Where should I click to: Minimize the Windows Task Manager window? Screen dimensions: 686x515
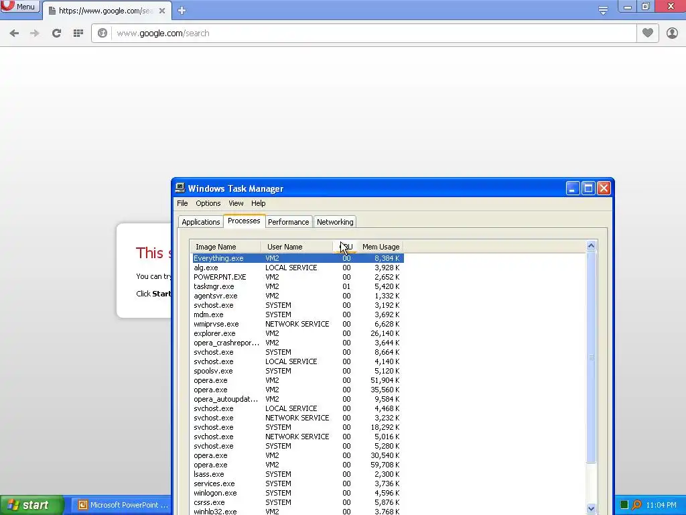(573, 188)
